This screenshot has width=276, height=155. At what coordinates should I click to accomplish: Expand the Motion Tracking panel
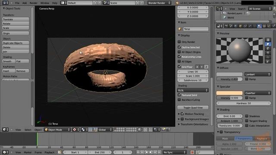point(179,114)
